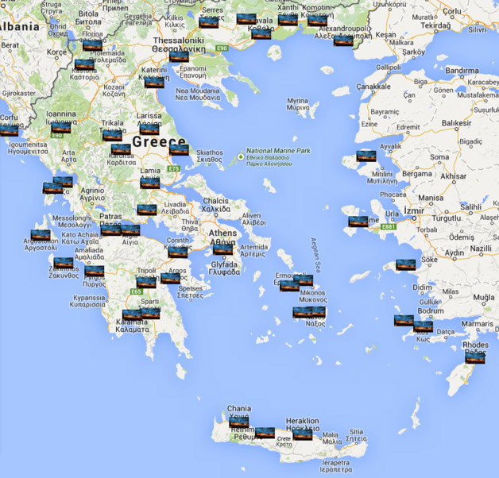Open the photo marker on Chios island

[358, 222]
